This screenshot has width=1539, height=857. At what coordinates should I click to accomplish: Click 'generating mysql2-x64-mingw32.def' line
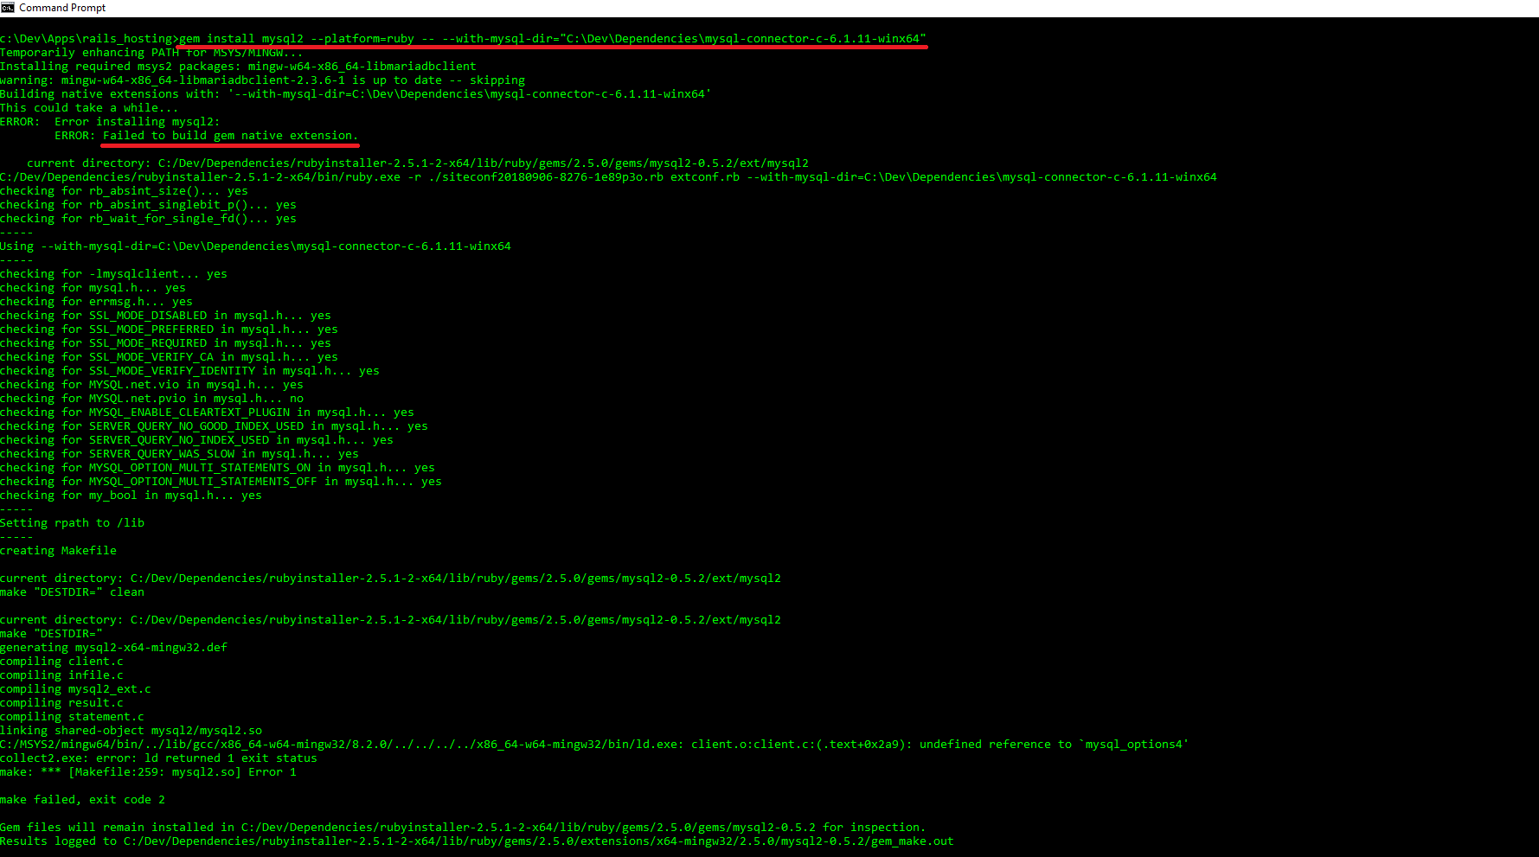(x=112, y=647)
